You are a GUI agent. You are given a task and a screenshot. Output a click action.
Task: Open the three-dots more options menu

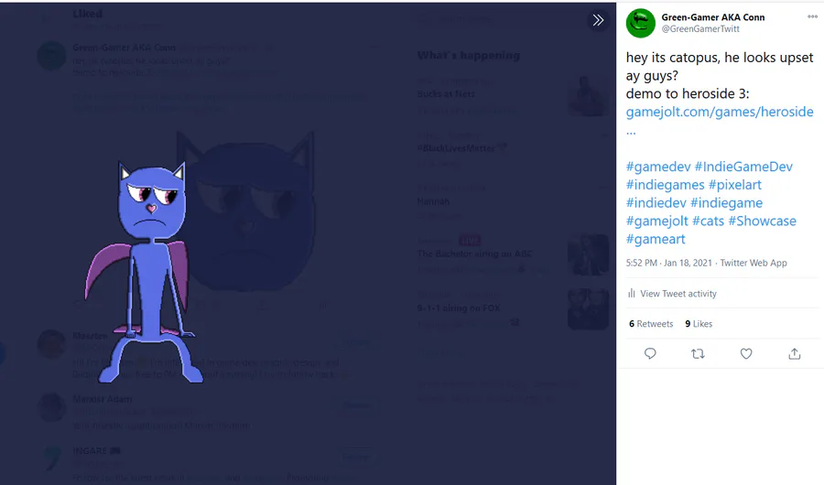(x=812, y=16)
